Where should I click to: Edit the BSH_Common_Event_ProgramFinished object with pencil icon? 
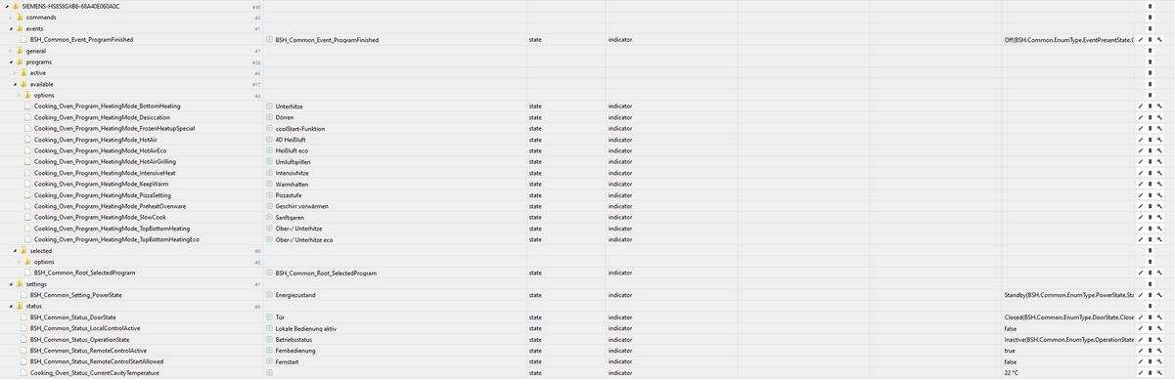pos(1140,40)
